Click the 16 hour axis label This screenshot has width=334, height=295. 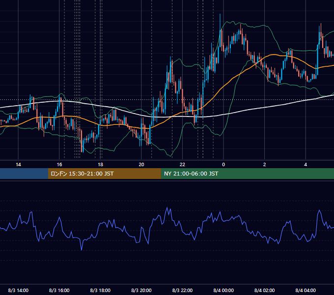(x=59, y=165)
